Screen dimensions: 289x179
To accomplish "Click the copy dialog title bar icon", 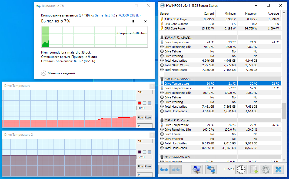I will point(38,6).
